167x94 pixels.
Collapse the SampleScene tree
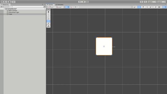(x=4, y=9)
